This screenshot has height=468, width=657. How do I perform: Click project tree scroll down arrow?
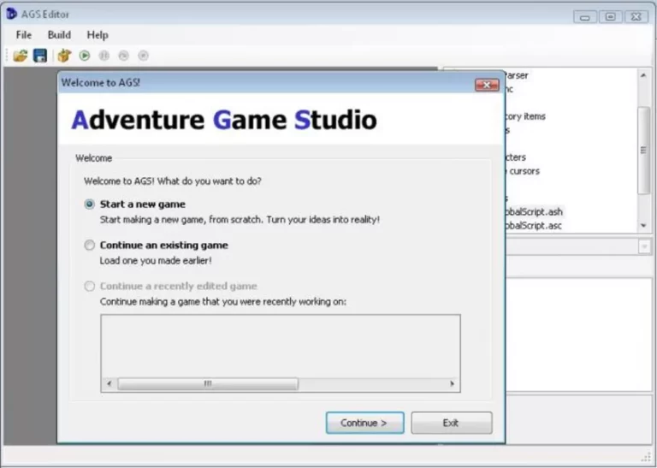tap(643, 226)
